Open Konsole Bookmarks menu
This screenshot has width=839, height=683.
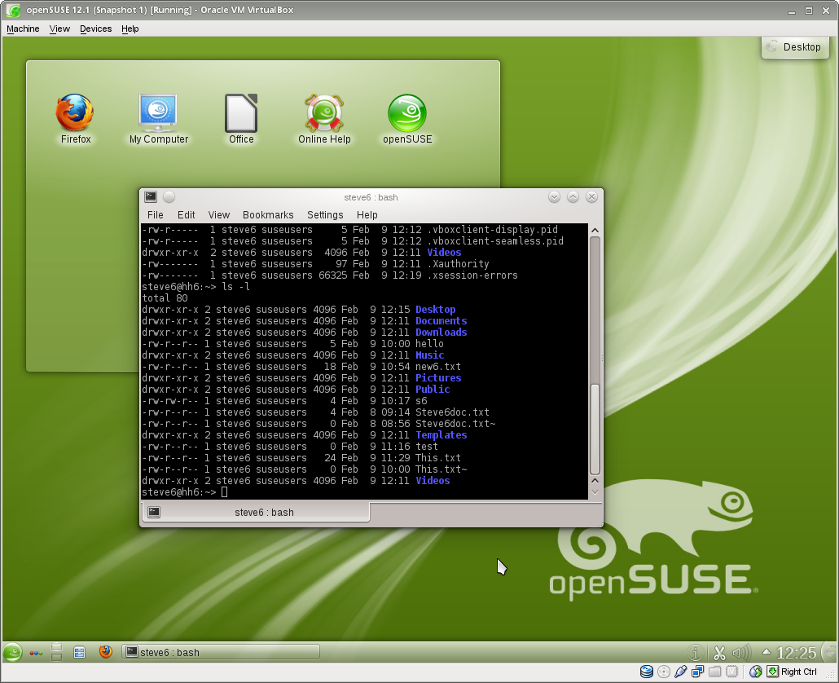coord(268,214)
